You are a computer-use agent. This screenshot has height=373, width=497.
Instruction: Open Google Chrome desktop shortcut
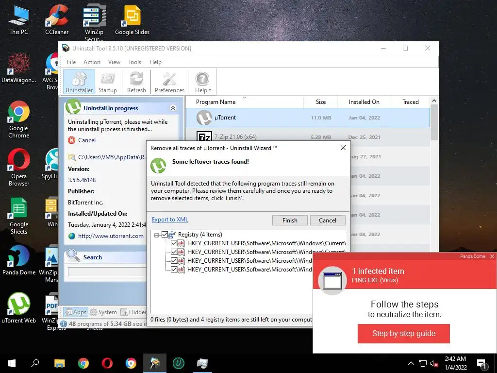18,120
